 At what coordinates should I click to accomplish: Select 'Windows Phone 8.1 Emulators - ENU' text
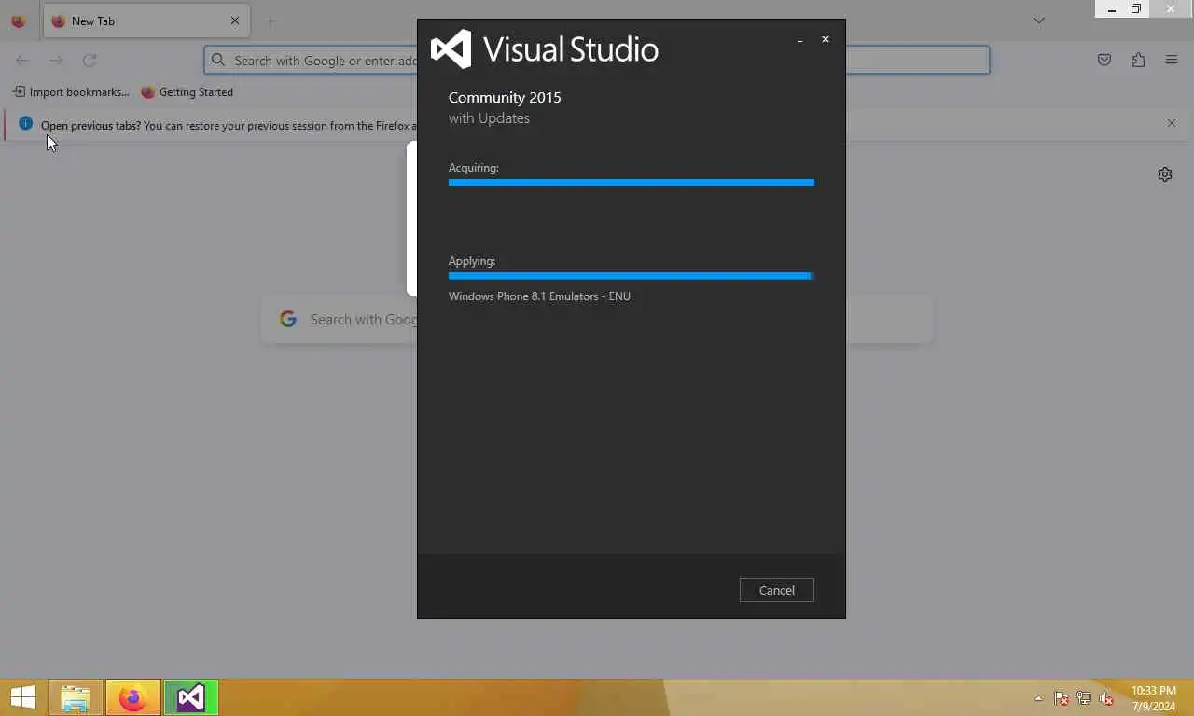[539, 296]
